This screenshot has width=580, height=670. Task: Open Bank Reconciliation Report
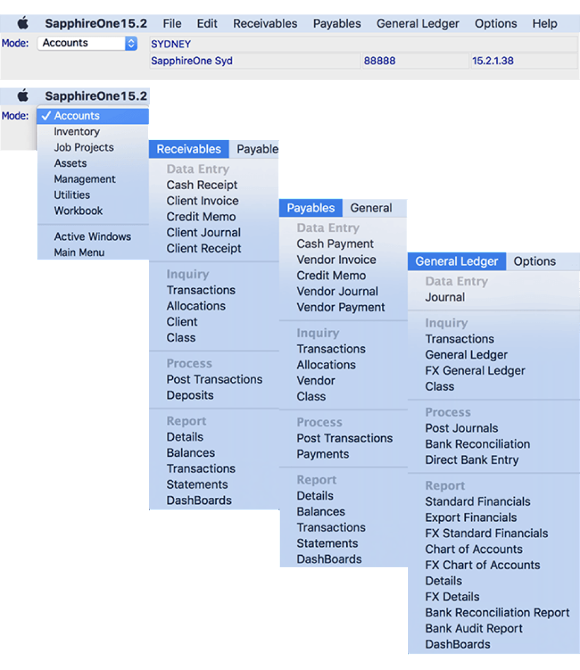(x=497, y=613)
